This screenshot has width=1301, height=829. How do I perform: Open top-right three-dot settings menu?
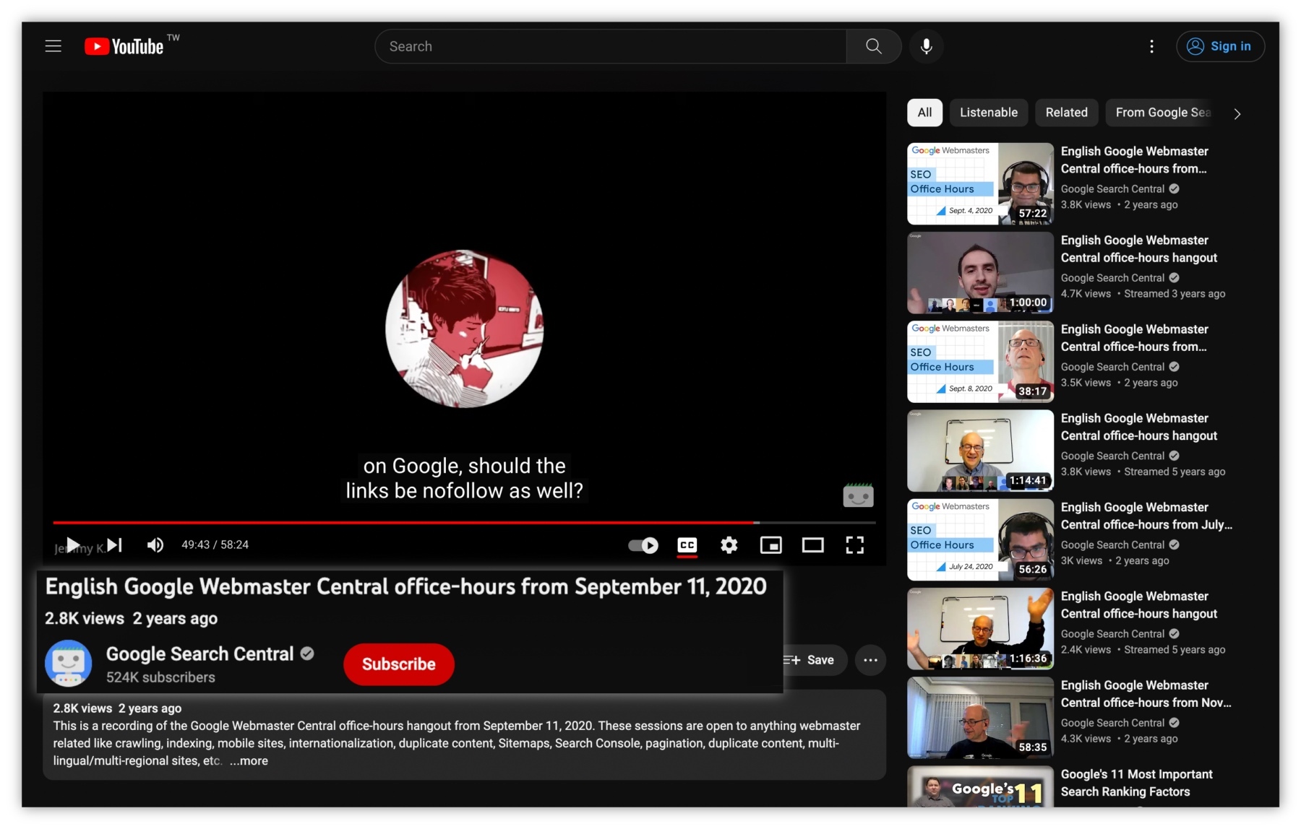(x=1151, y=46)
